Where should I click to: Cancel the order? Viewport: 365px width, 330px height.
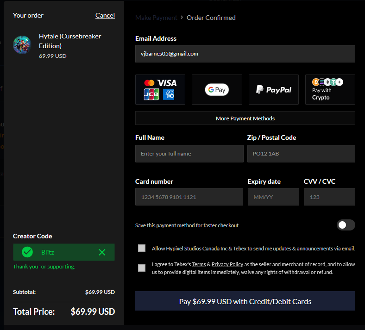pos(105,15)
